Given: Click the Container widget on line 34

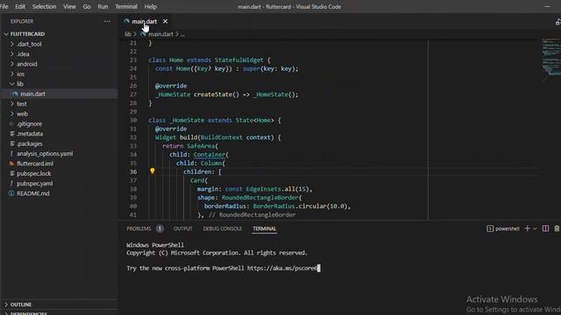Looking at the screenshot, I should [x=209, y=155].
